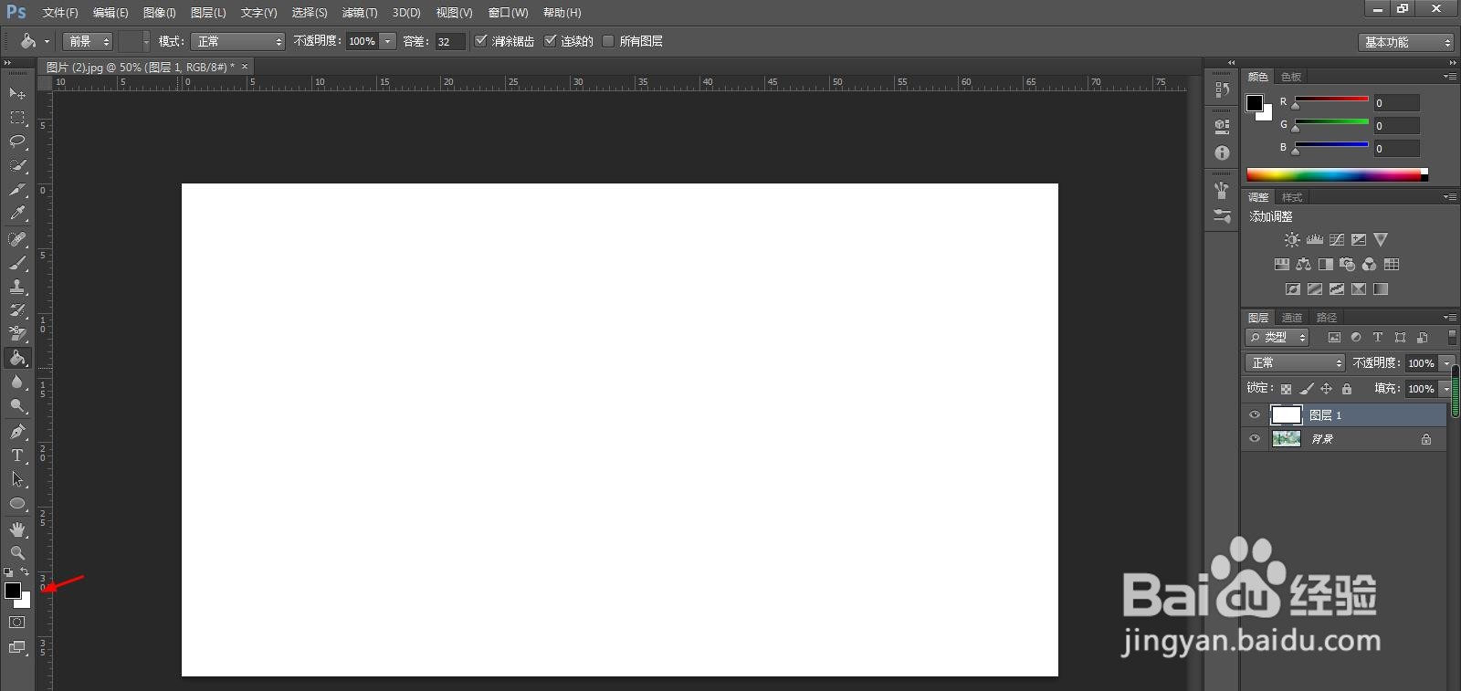Select the Path Selection tool
This screenshot has height=691, width=1461.
(17, 479)
